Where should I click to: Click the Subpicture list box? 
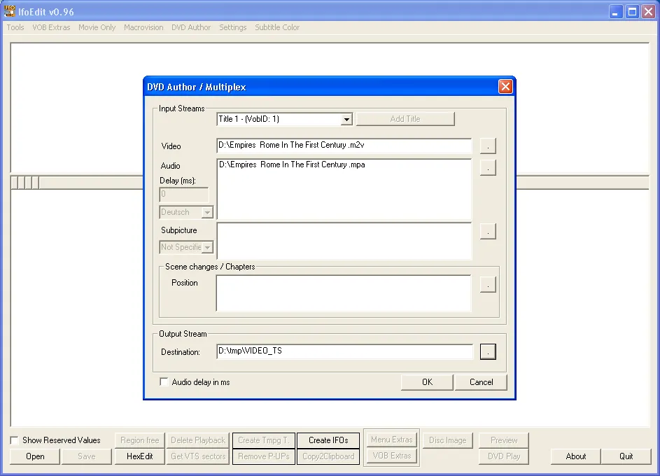click(344, 241)
